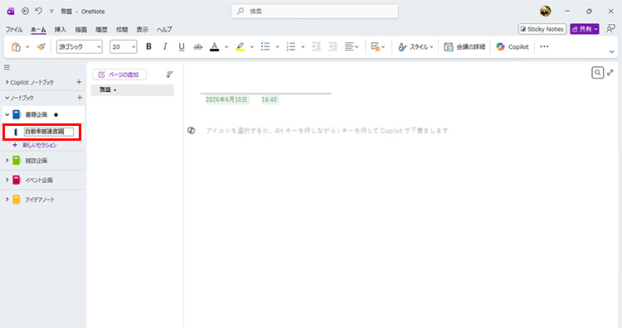Expand the 雑誌企画 notebook

(x=7, y=161)
